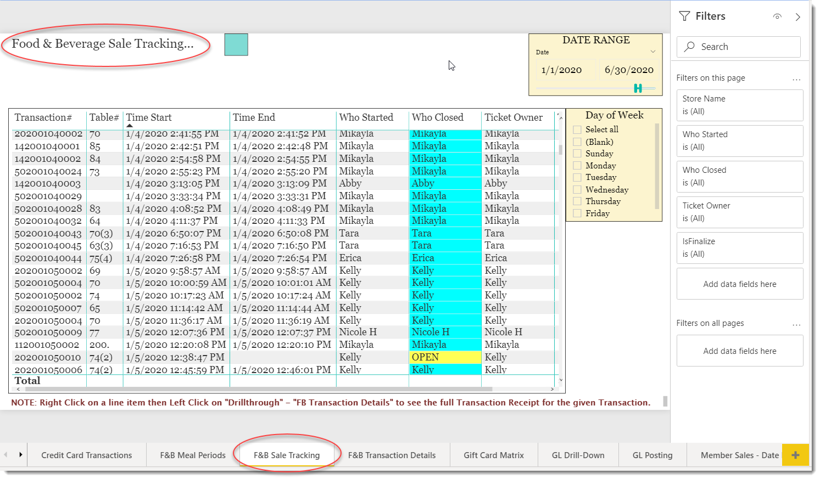Viewport: 820px width, 479px height.
Task: Toggle the Tuesday checkbox
Action: click(x=577, y=178)
